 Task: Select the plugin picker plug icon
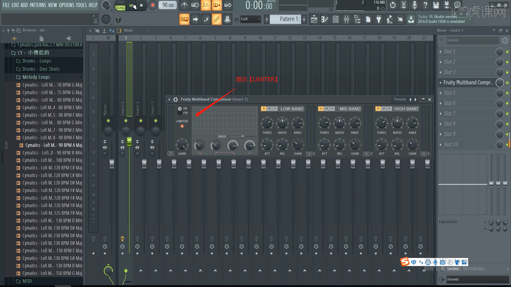(379, 19)
